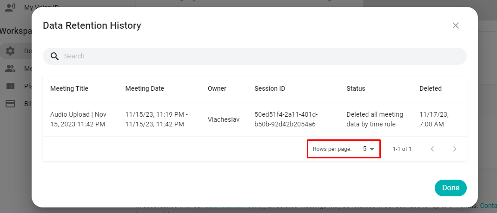Click the plans columns icon in sidebar
This screenshot has width=497, height=213.
click(x=10, y=86)
